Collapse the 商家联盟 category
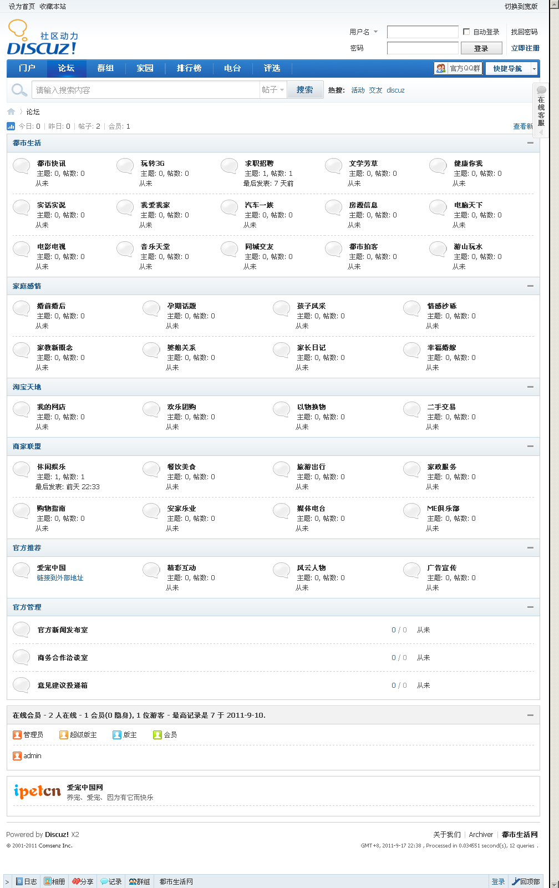 click(x=530, y=446)
